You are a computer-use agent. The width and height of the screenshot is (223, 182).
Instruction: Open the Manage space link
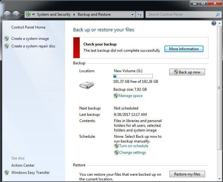pyautogui.click(x=130, y=96)
